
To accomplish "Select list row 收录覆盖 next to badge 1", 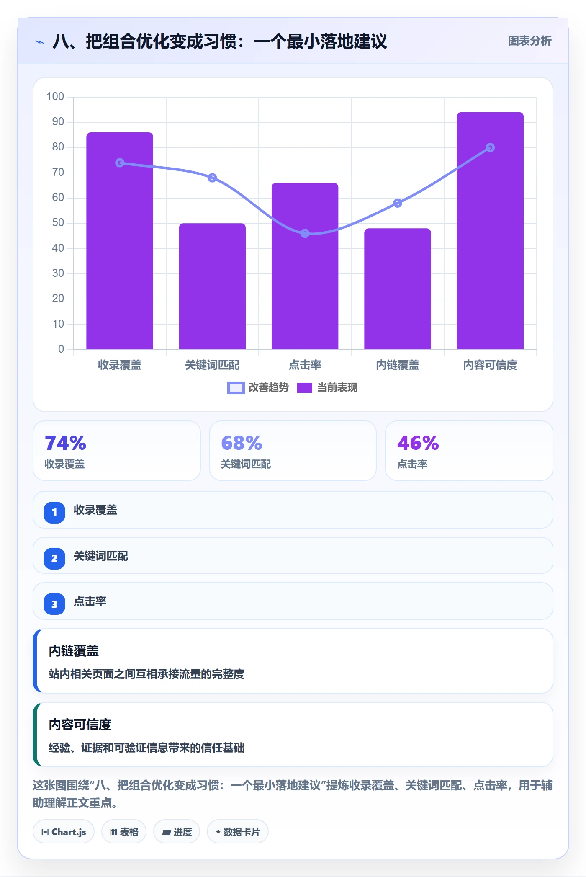I will (x=293, y=510).
